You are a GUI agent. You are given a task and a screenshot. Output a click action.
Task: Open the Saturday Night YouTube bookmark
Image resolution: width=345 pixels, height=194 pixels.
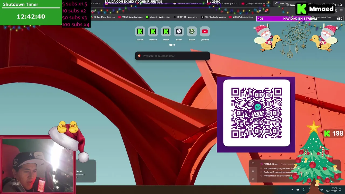click(x=130, y=17)
